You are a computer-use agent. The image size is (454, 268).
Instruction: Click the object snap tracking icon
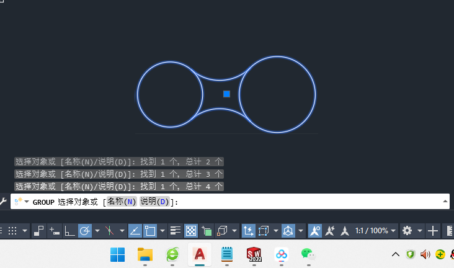pyautogui.click(x=135, y=231)
